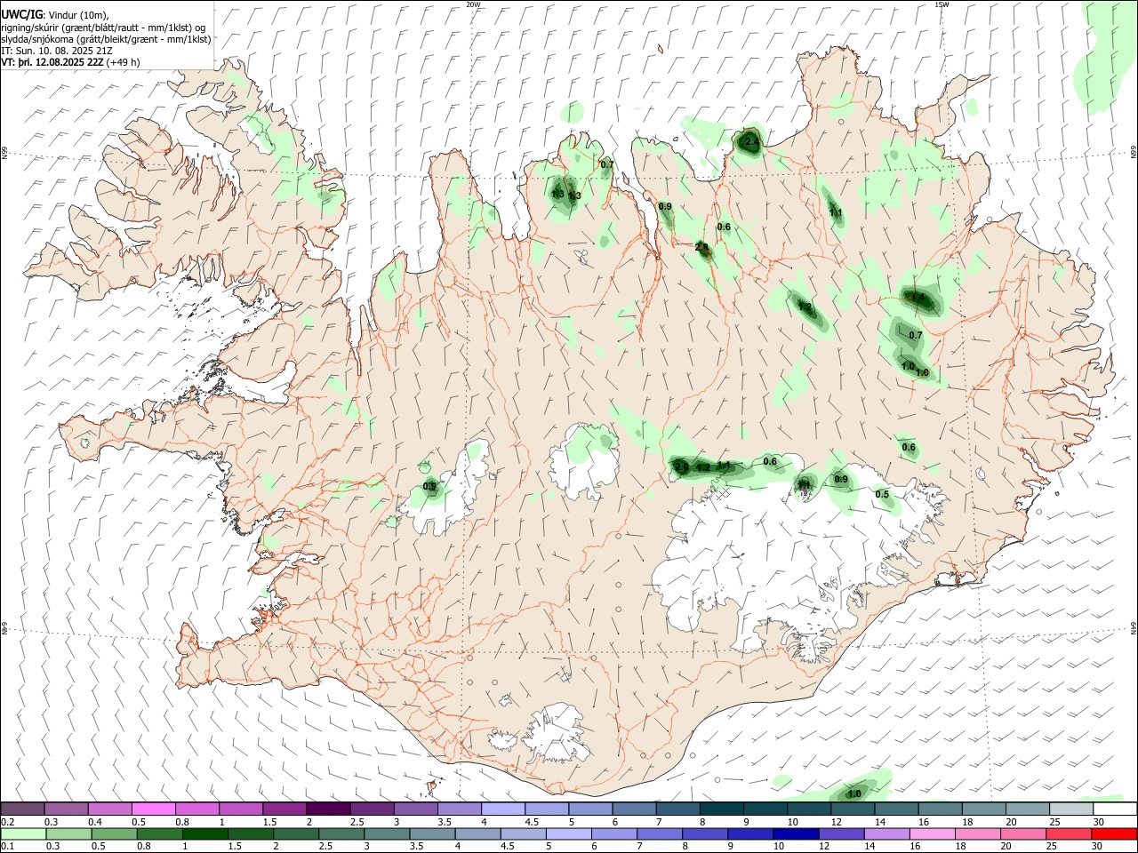Click the 20W longitude label at the top
This screenshot has height=853, width=1138.
pos(473,4)
